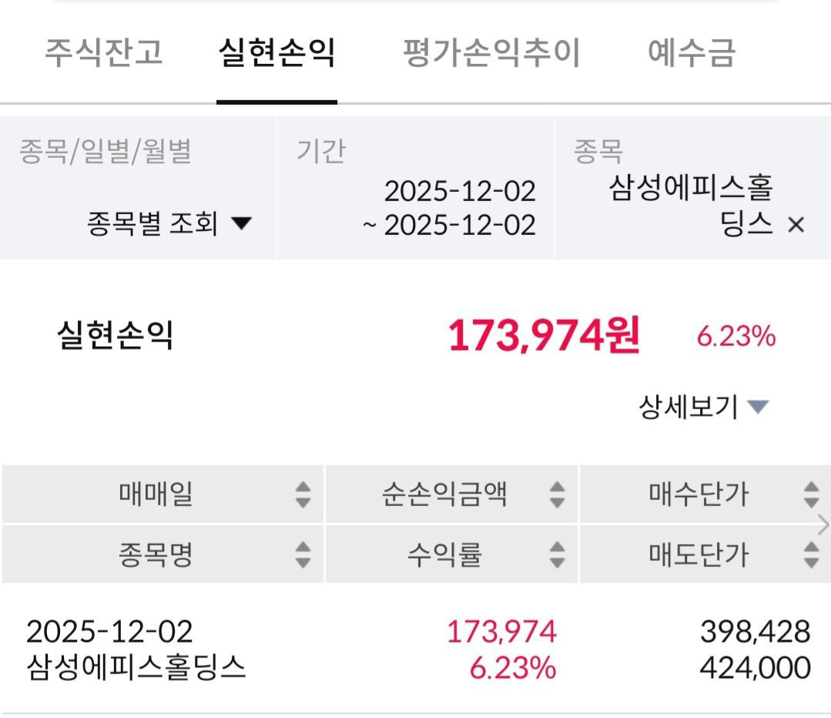
Task: Sort by 매도단가 using its sort arrows
Action: (x=811, y=554)
